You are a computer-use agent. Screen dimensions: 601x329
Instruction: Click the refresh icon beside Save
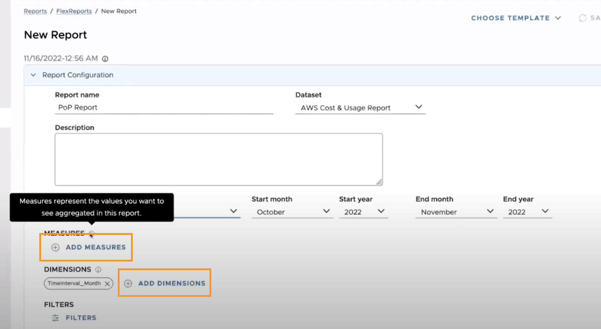583,18
